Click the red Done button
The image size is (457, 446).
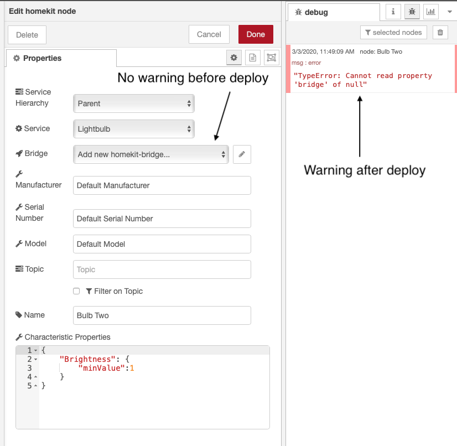coord(256,34)
